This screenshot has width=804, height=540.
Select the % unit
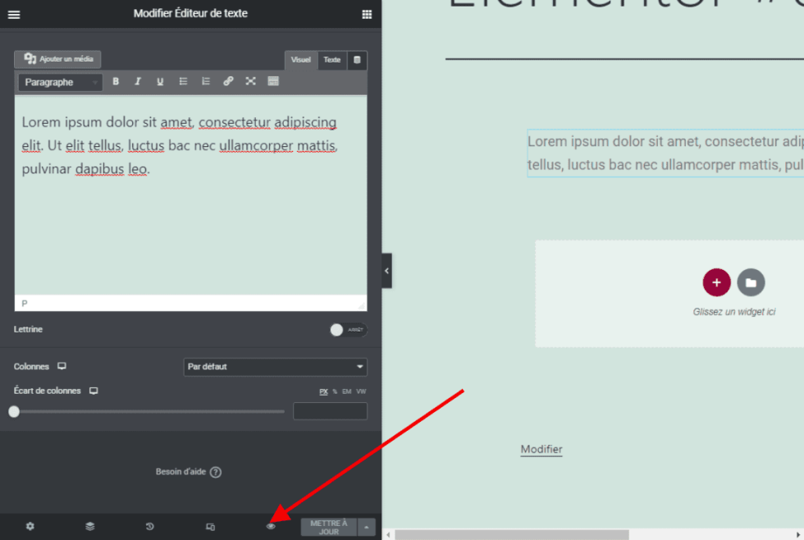pyautogui.click(x=335, y=391)
